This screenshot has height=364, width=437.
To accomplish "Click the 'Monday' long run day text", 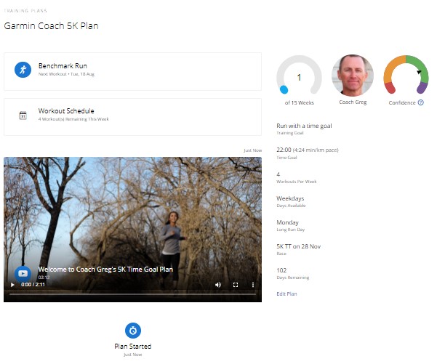I will tap(287, 222).
